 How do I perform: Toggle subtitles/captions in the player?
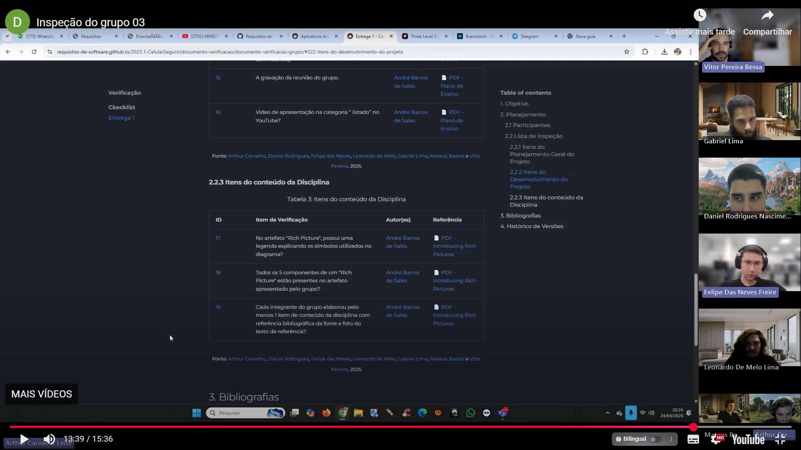point(693,439)
